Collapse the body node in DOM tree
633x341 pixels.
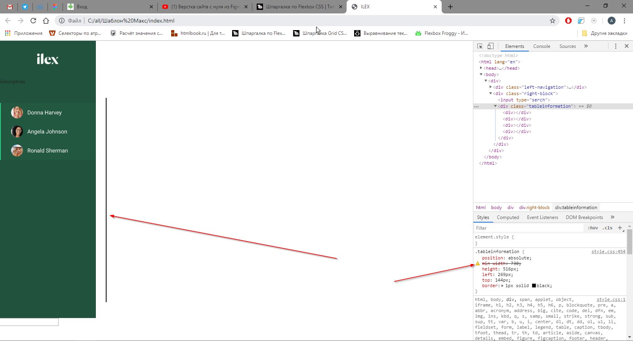[x=481, y=74]
